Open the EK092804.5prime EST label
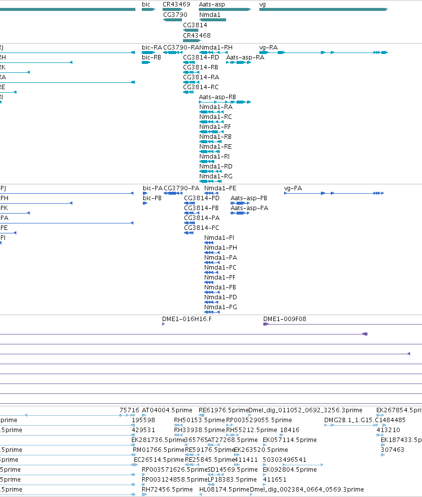 click(x=290, y=470)
